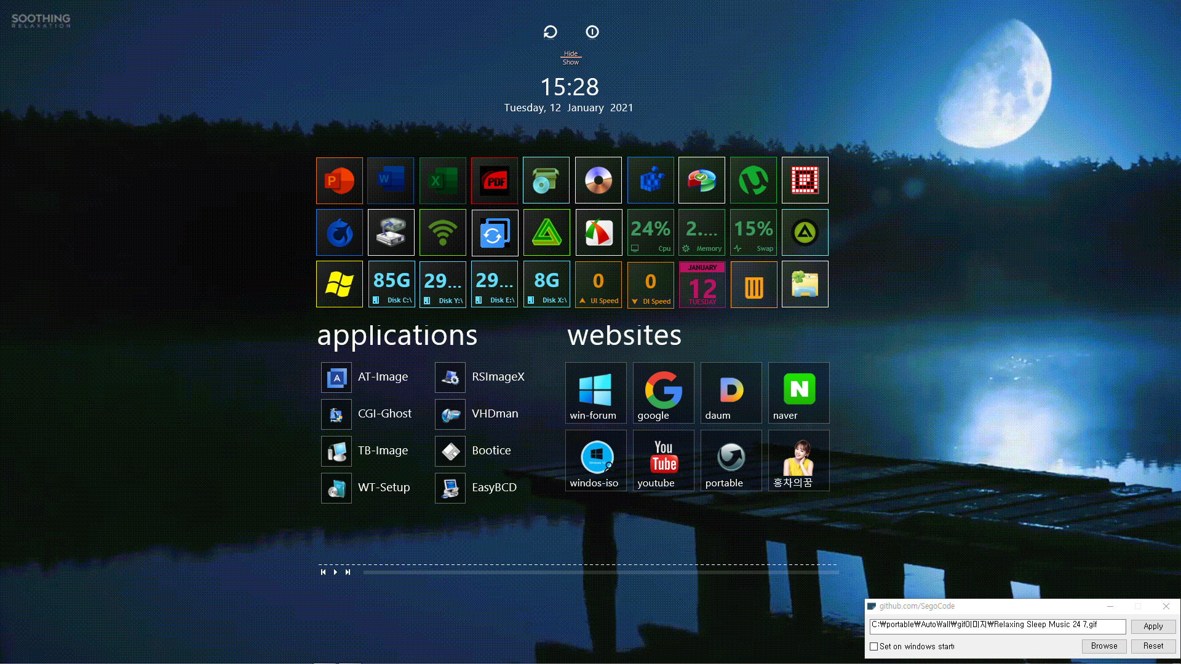The image size is (1181, 664).
Task: Click Apply in SegoCode window
Action: click(1153, 626)
